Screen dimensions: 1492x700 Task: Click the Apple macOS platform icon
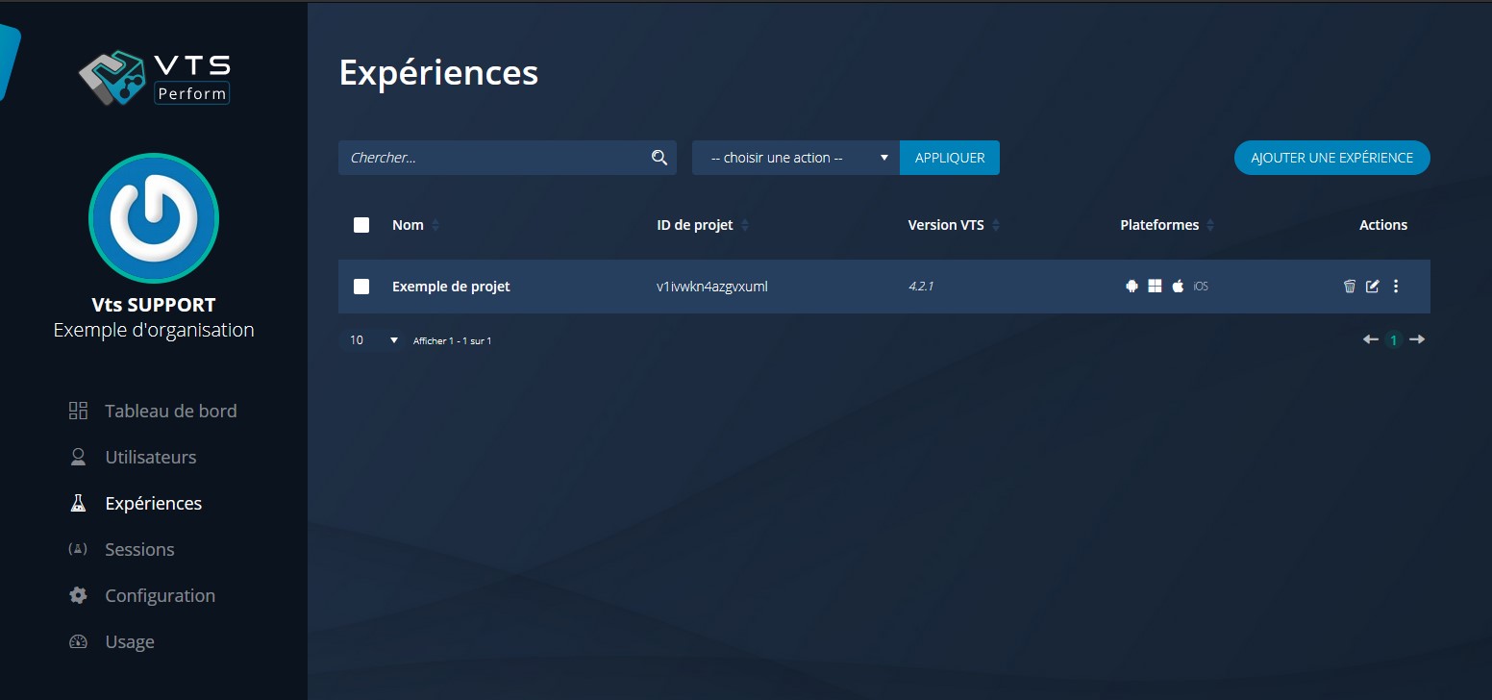coord(1178,286)
